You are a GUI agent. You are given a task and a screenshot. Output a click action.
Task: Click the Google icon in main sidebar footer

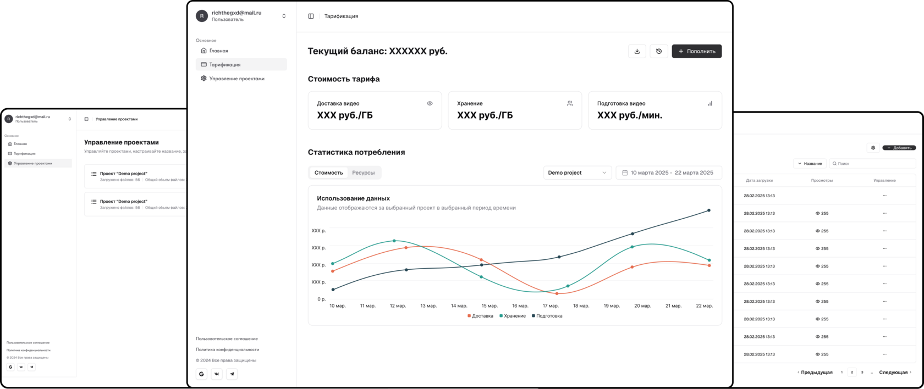click(201, 374)
